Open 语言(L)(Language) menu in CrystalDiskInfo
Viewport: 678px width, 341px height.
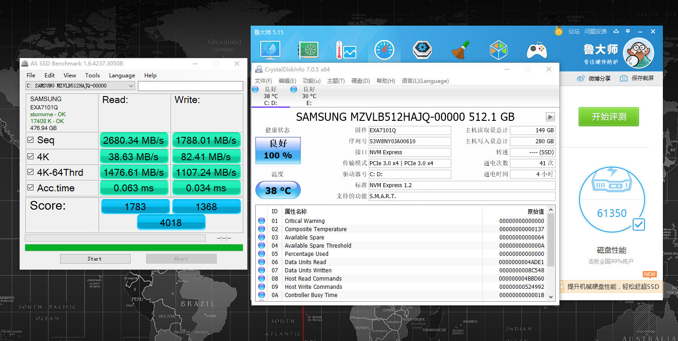[425, 81]
